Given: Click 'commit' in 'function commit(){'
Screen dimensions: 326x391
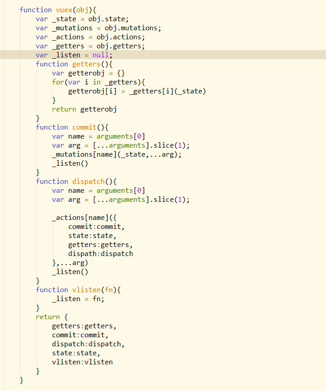Looking at the screenshot, I should [84, 127].
